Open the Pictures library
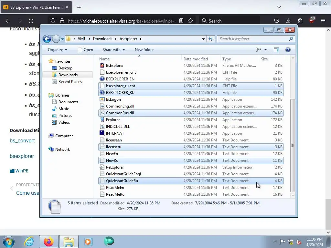This screenshot has width=331, height=248. (62, 116)
